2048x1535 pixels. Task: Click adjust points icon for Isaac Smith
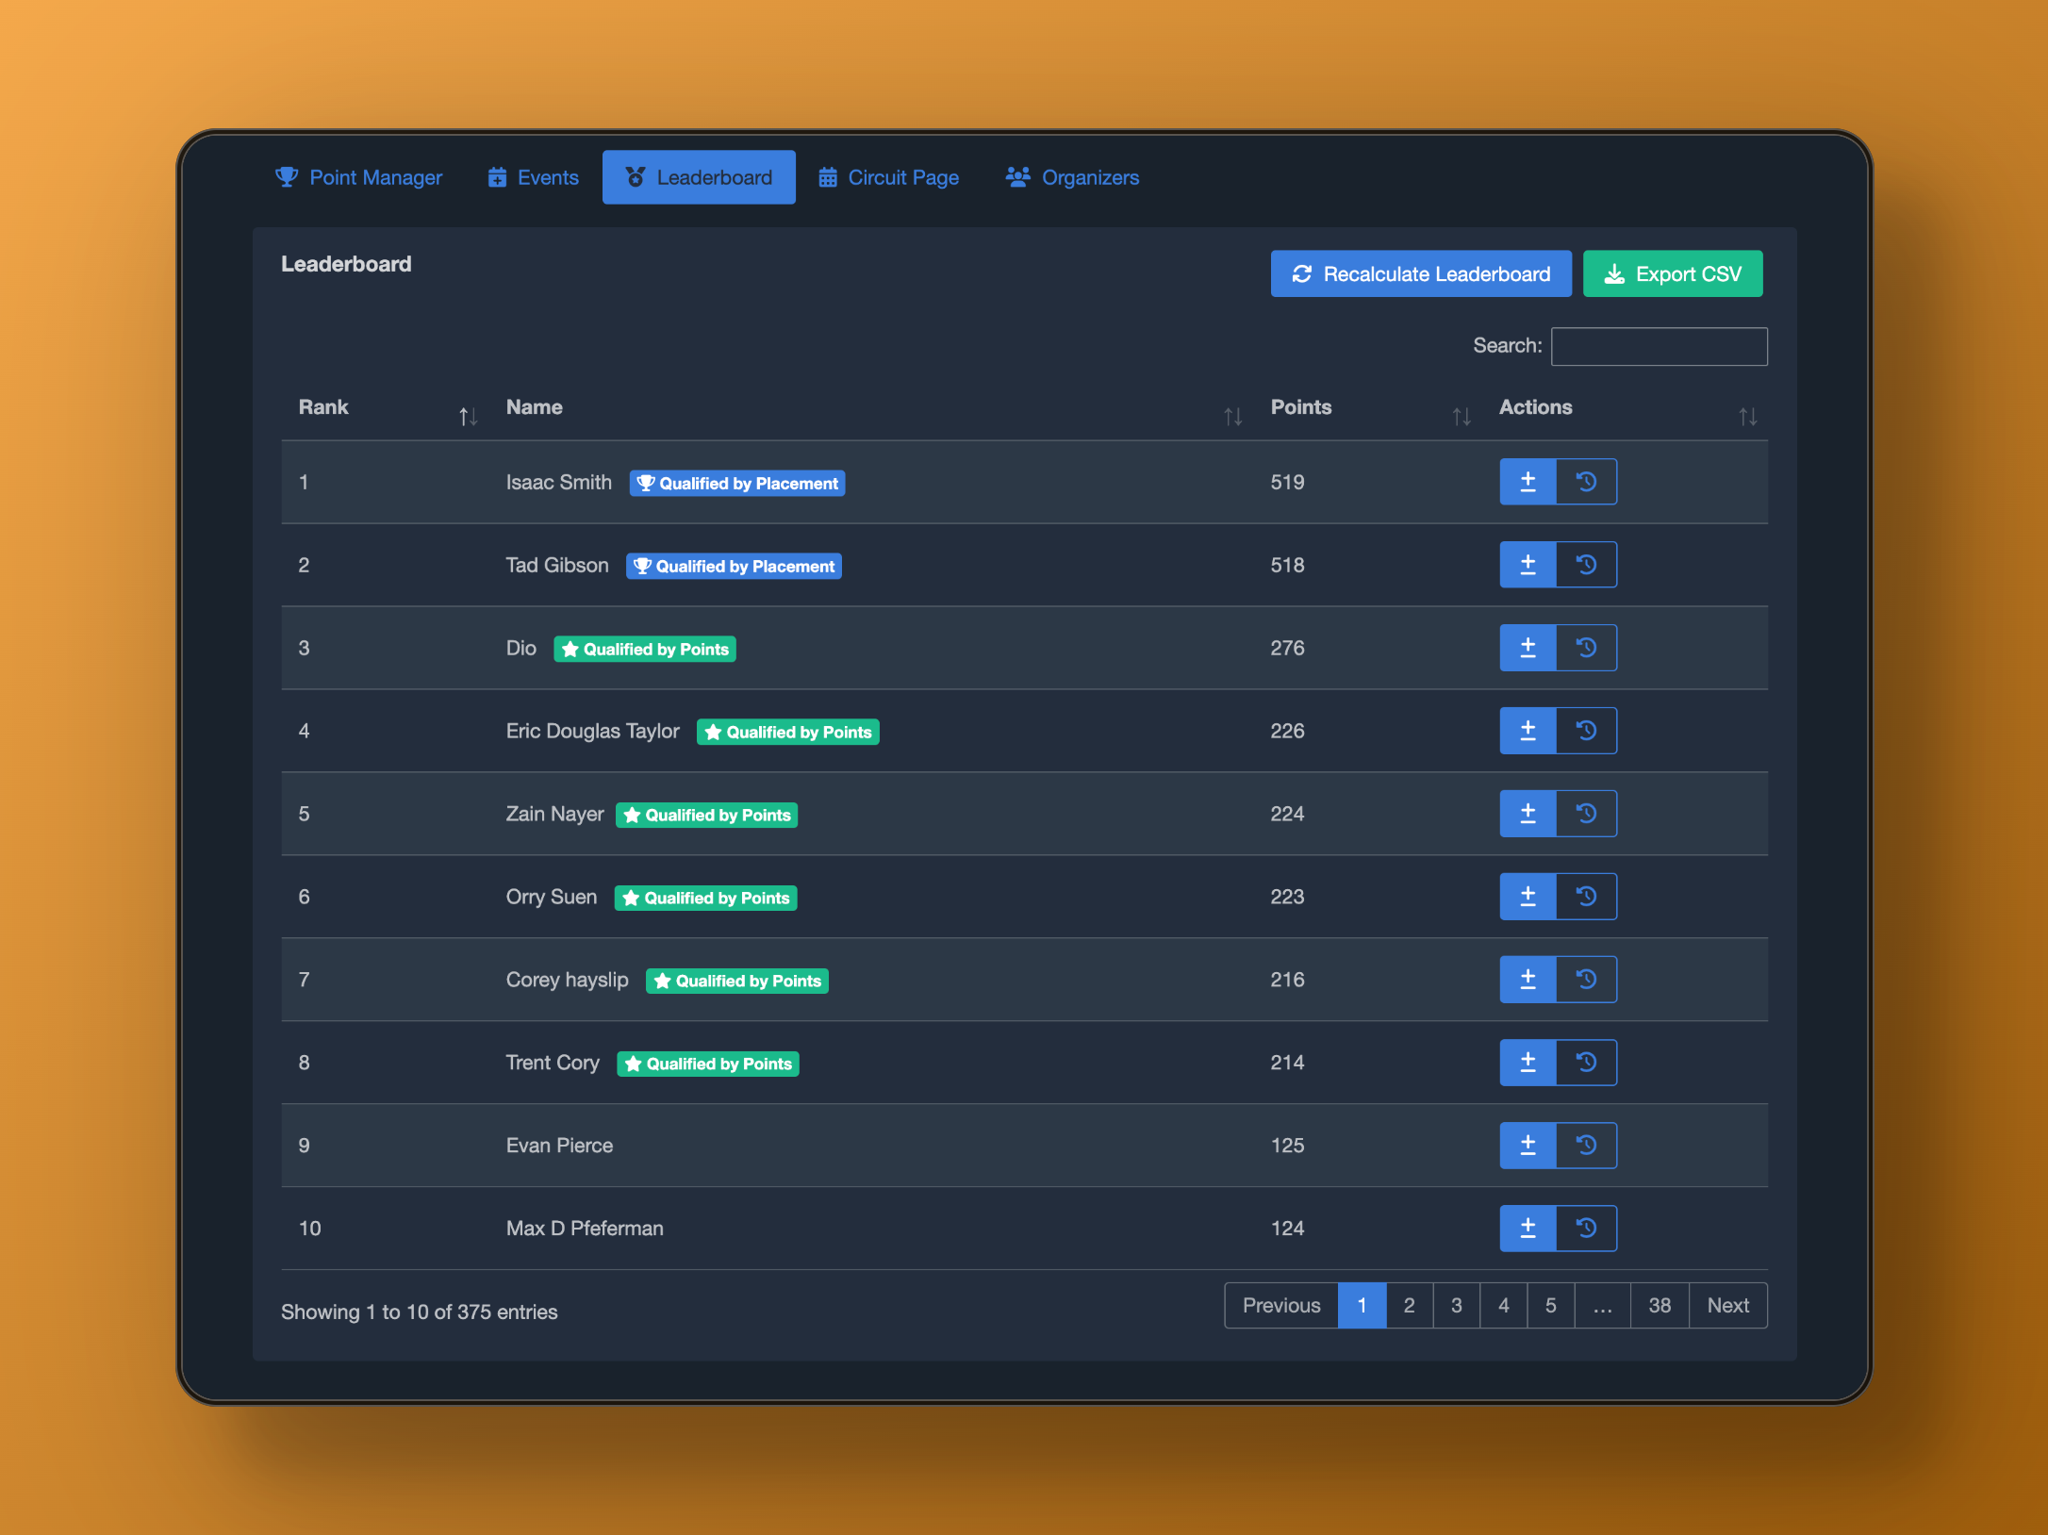(x=1528, y=482)
